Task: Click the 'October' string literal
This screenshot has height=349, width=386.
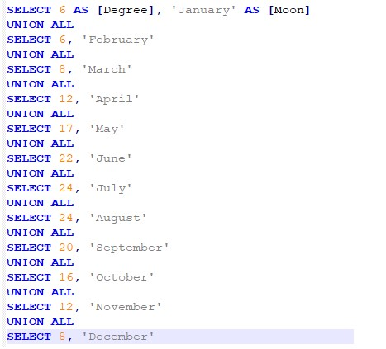Action: [x=122, y=277]
